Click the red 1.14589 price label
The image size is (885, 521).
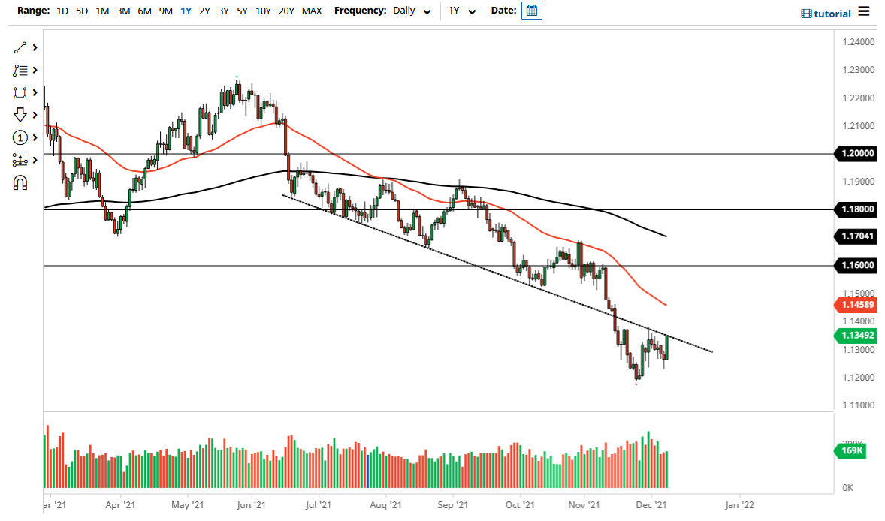[856, 305]
